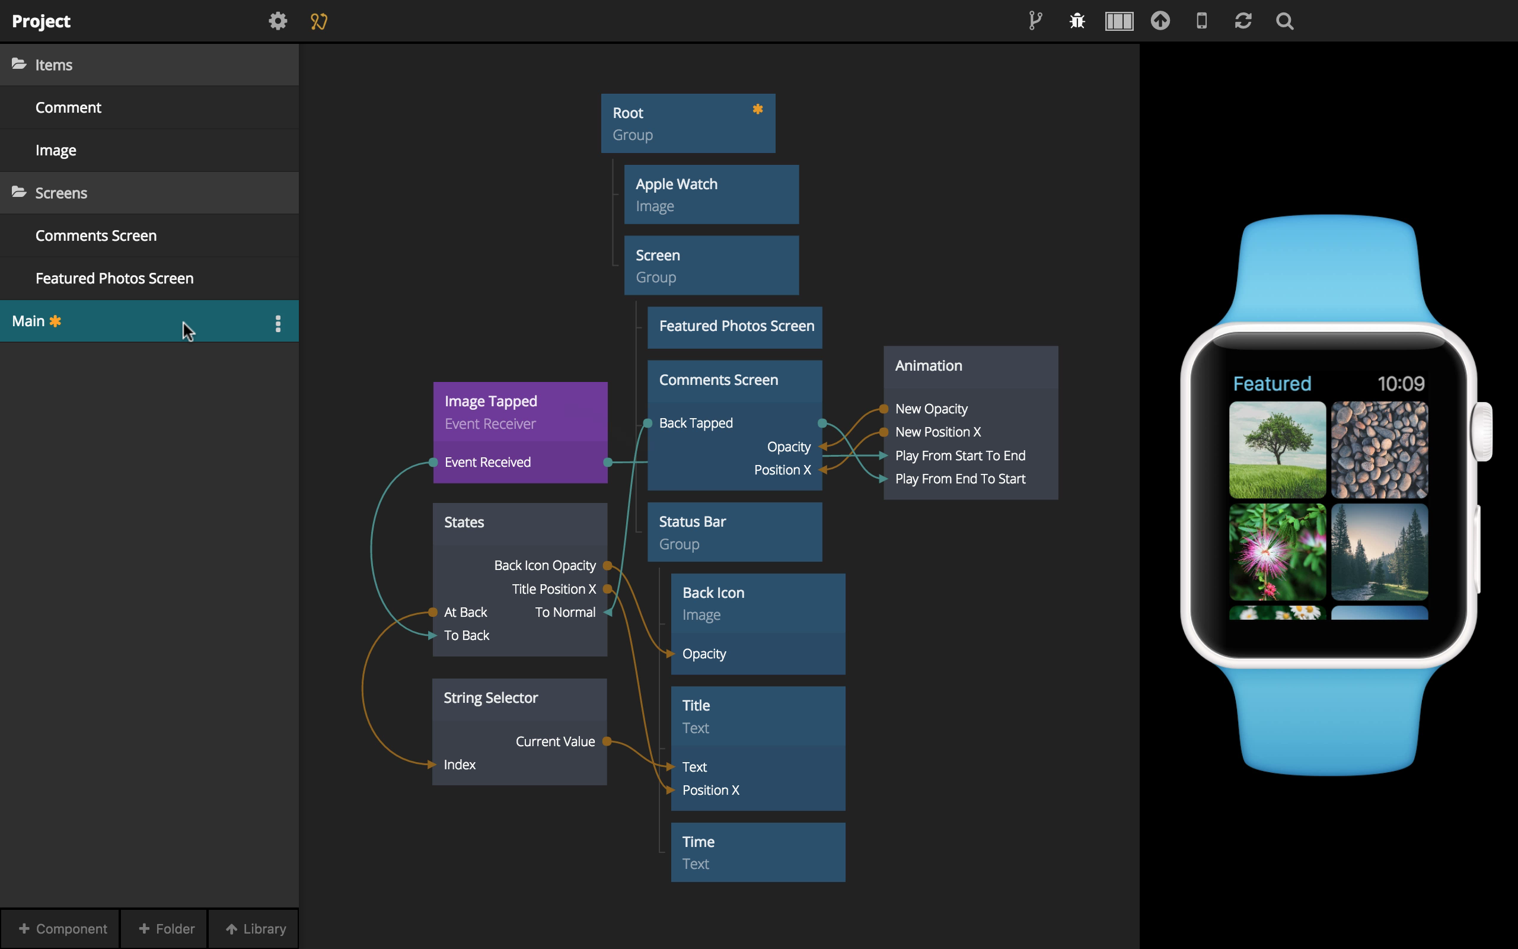Select the yellow patch wire icon in toolbar
This screenshot has width=1518, height=949.
coord(318,21)
